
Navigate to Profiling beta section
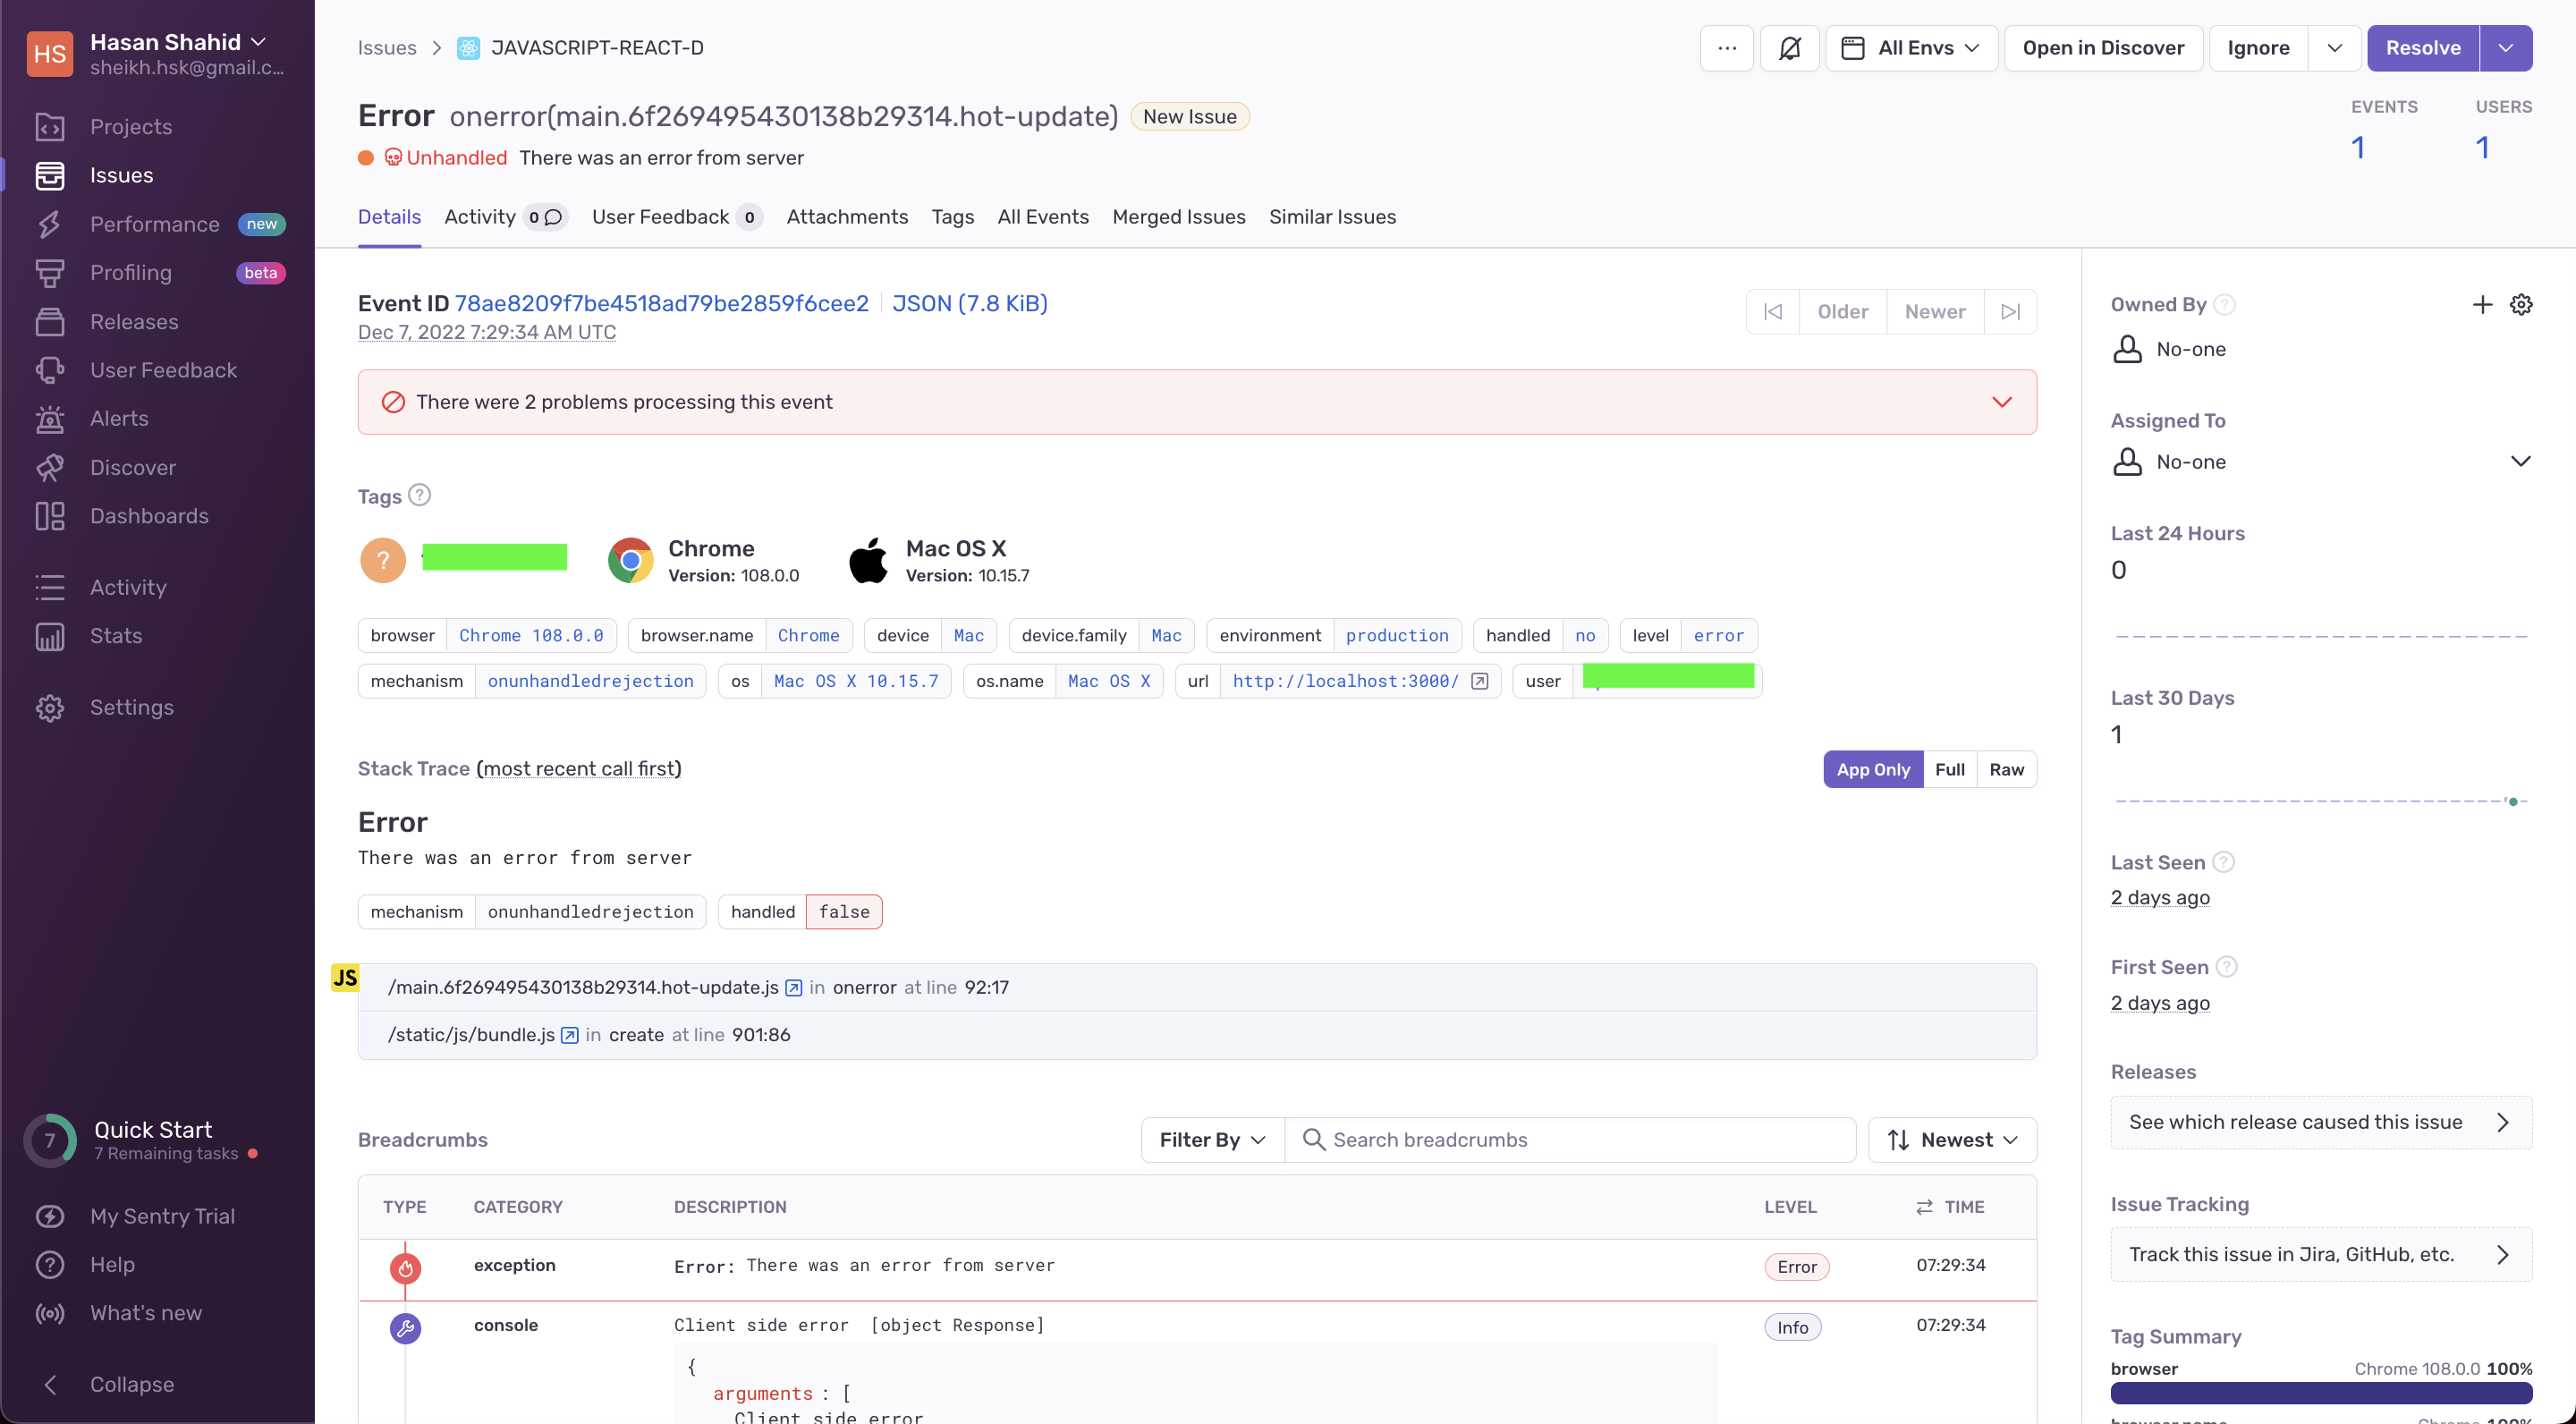131,272
